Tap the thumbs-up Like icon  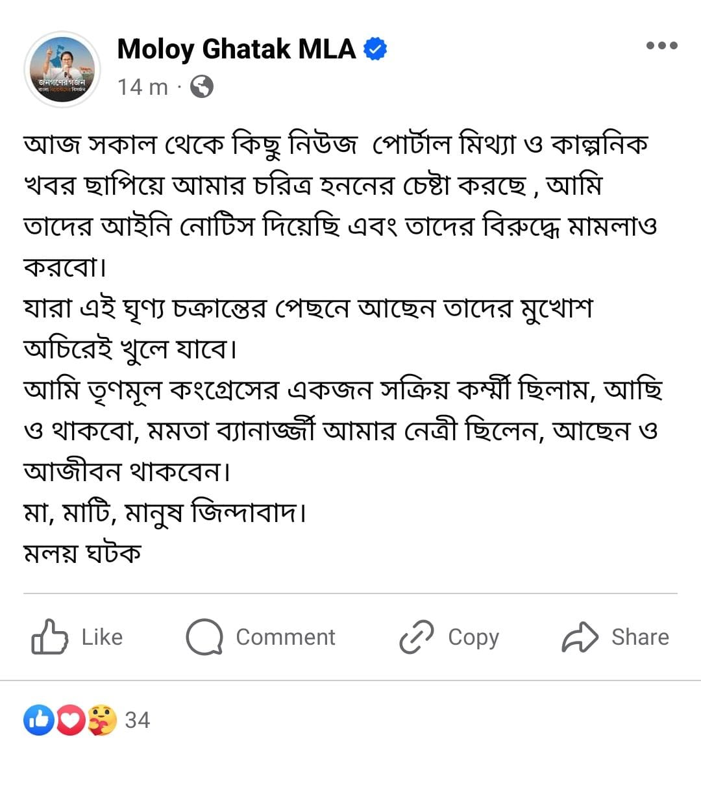pyautogui.click(x=49, y=636)
